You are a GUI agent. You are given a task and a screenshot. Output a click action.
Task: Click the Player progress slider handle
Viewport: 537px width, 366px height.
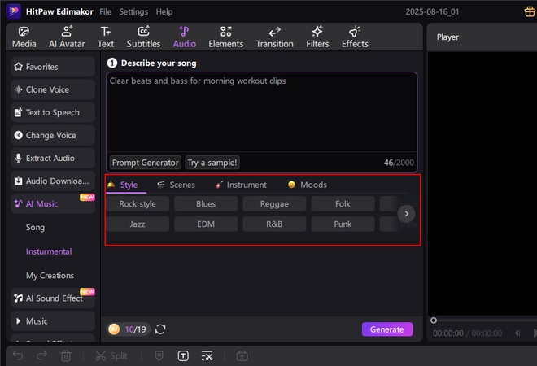click(x=434, y=320)
